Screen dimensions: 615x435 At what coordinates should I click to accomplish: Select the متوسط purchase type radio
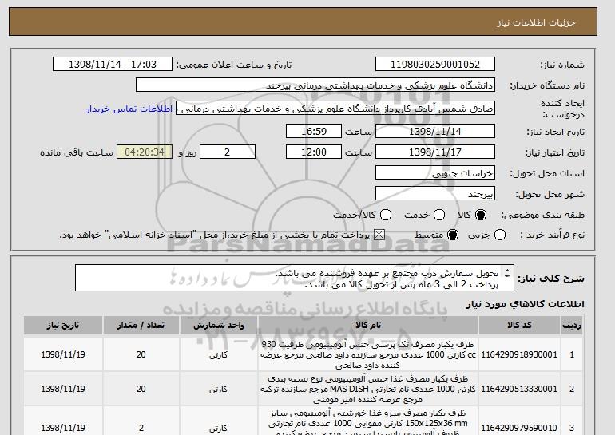click(x=453, y=235)
